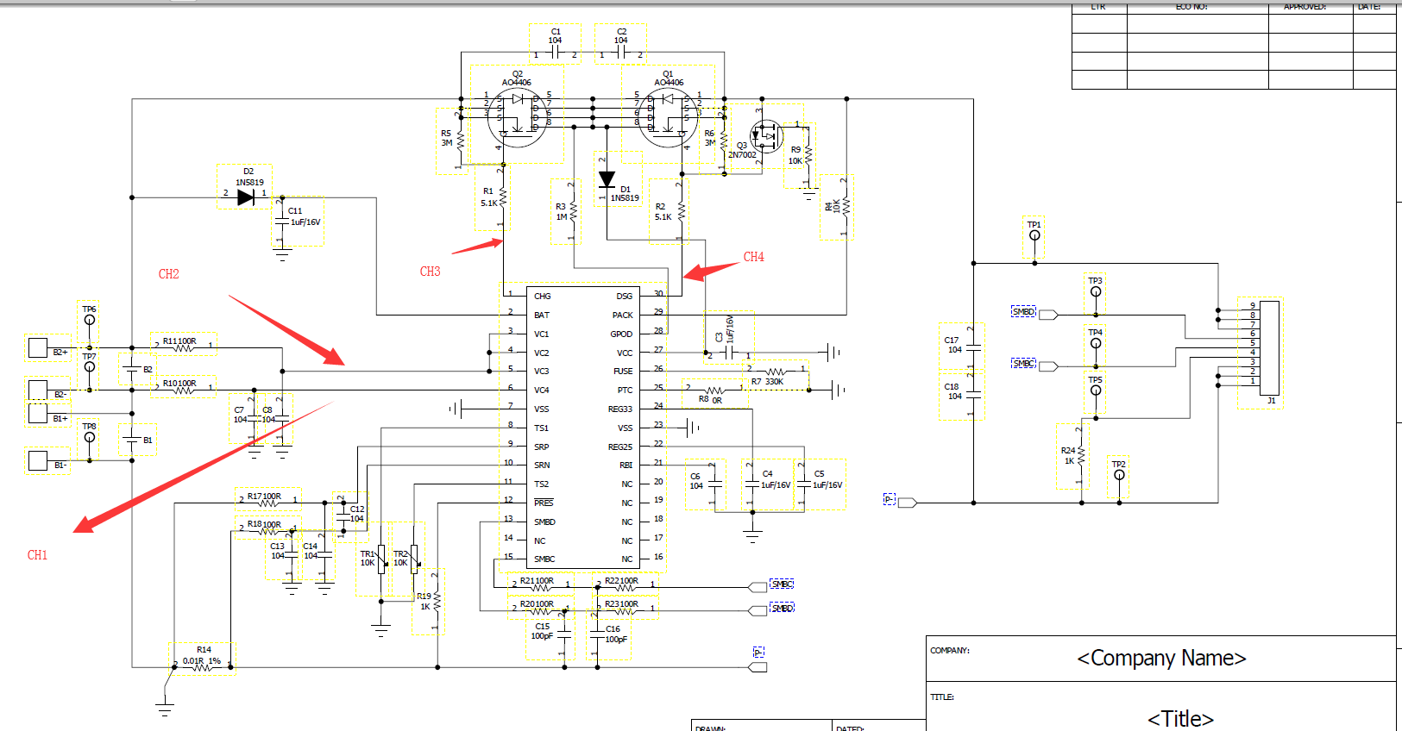The height and width of the screenshot is (731, 1402).
Task: Click the R21 100R resistor label
Action: 537,581
